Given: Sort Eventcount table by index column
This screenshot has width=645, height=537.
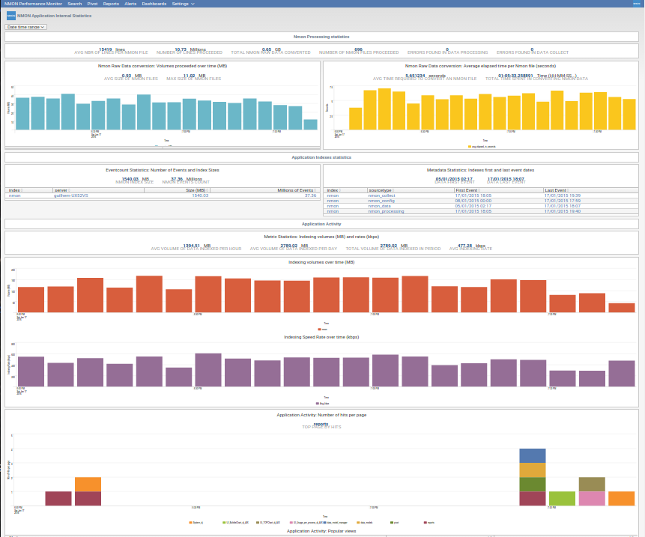Looking at the screenshot, I should pyautogui.click(x=16, y=190).
